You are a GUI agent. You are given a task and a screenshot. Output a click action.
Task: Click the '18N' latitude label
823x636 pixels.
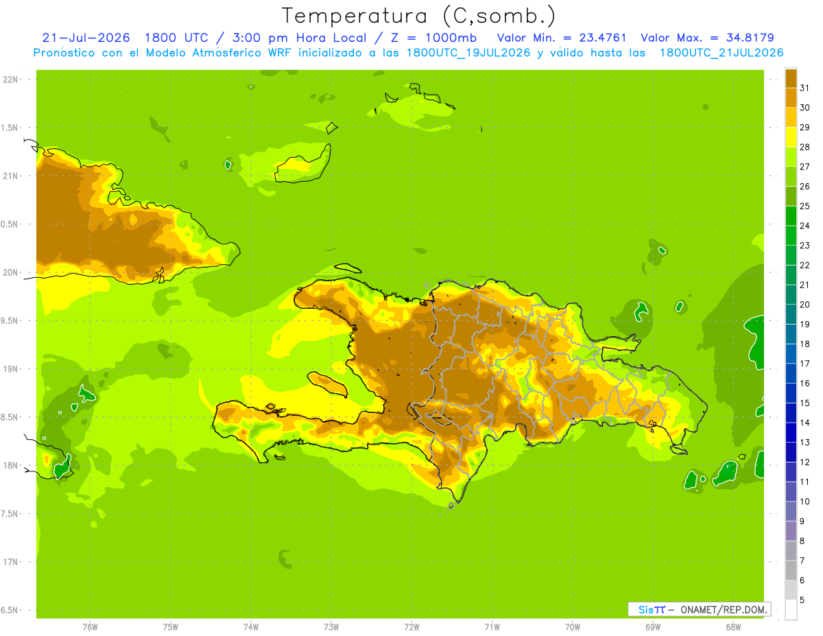10,465
